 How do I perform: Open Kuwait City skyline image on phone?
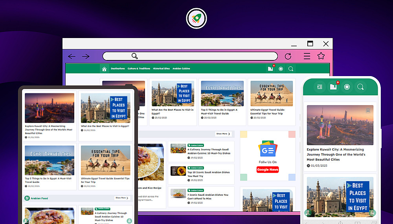tap(340, 125)
